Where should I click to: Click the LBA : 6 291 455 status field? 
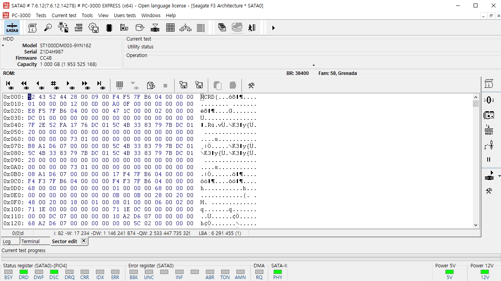[x=220, y=233]
